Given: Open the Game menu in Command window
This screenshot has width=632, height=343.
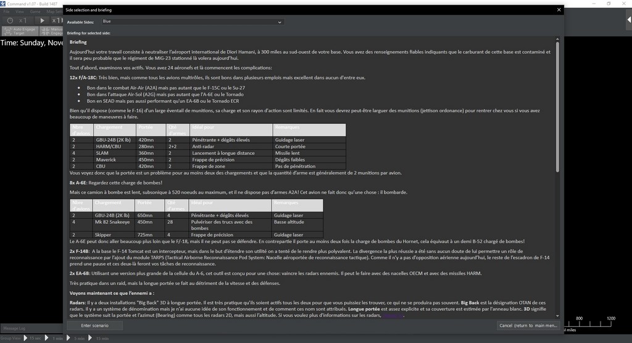Looking at the screenshot, I should (x=35, y=12).
